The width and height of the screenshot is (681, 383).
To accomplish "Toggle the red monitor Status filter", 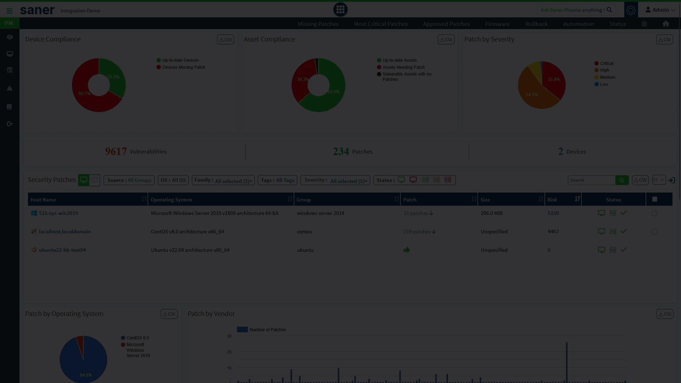I will pos(413,180).
